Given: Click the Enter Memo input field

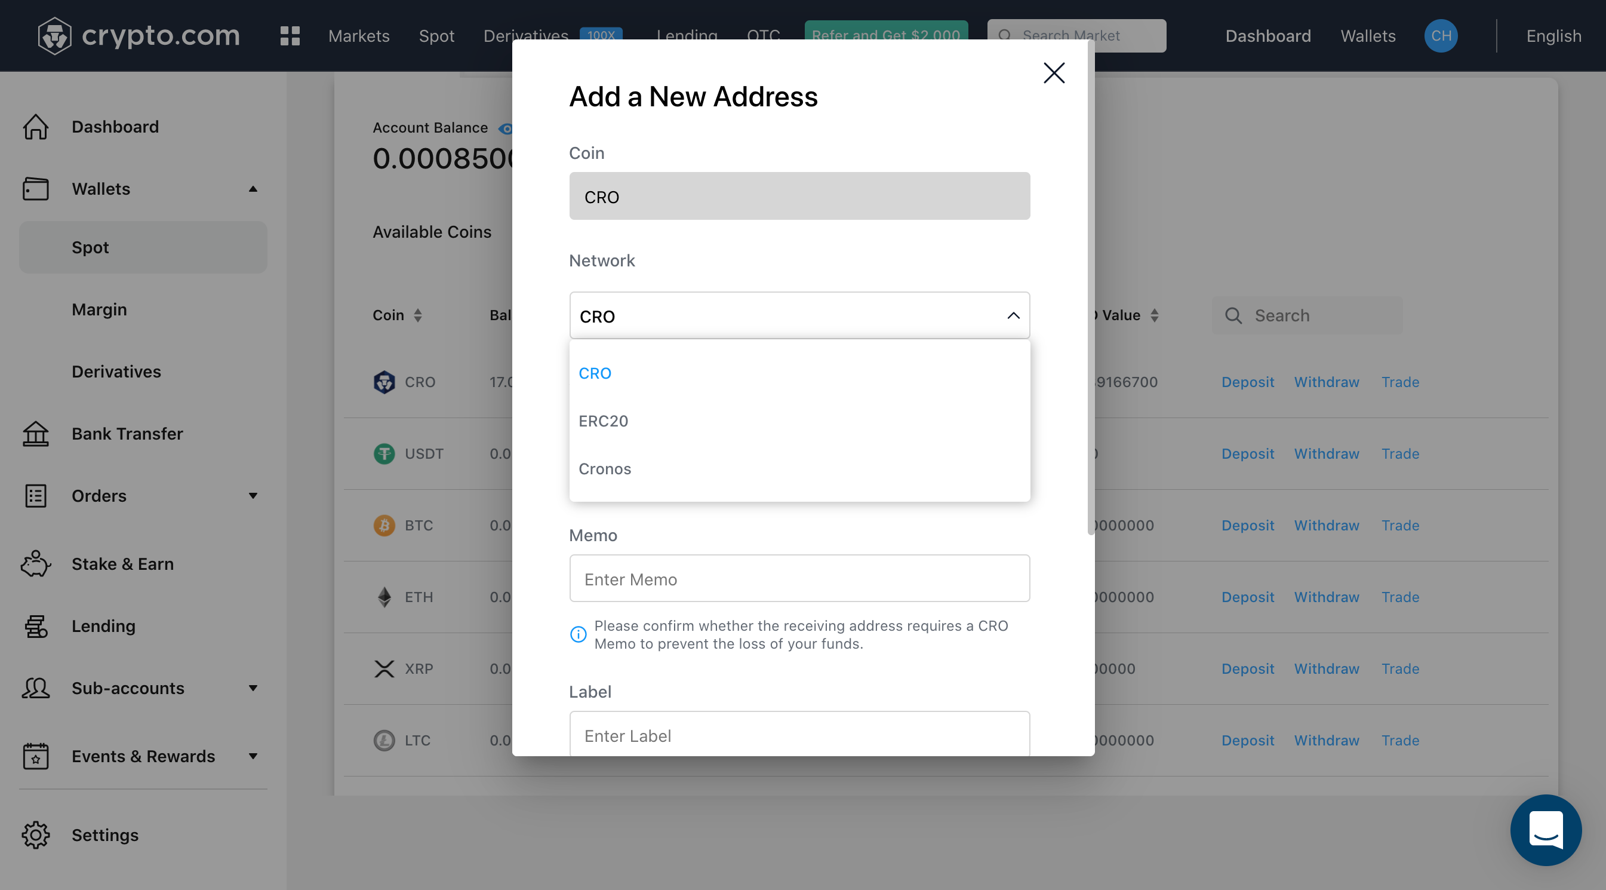Looking at the screenshot, I should [799, 578].
